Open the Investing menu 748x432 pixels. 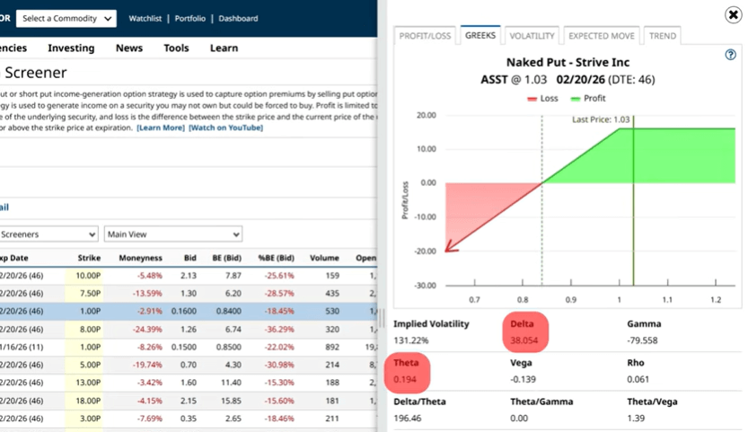[x=71, y=48]
